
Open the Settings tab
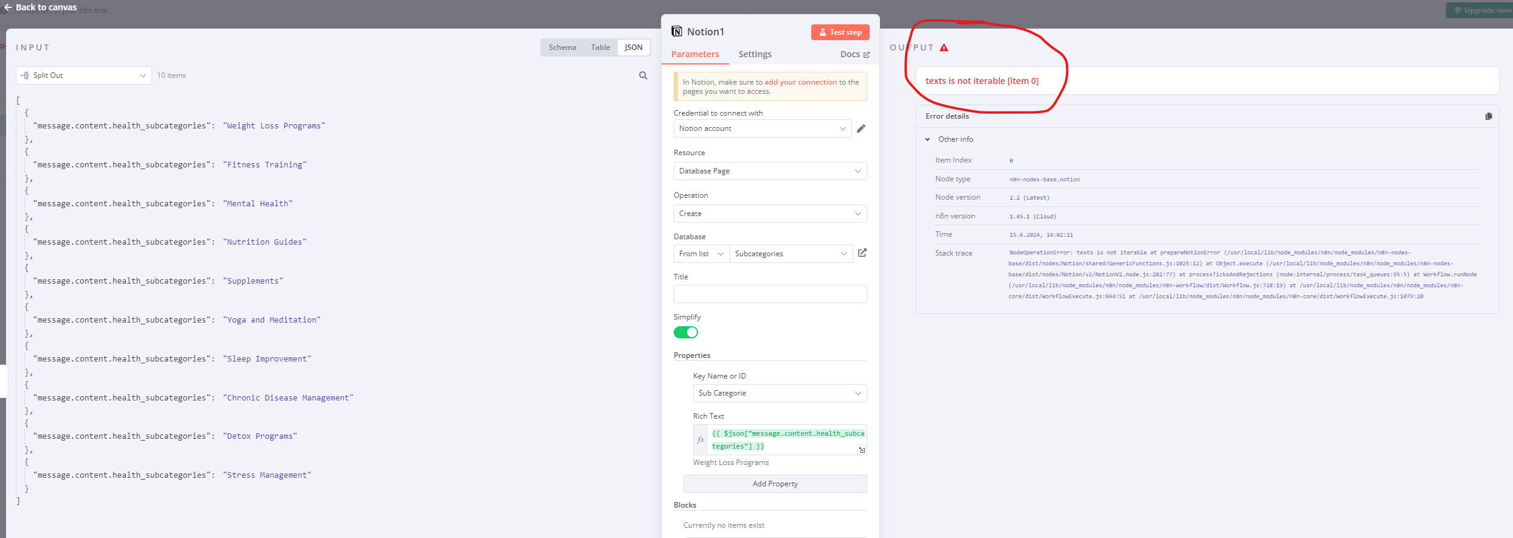click(x=755, y=54)
